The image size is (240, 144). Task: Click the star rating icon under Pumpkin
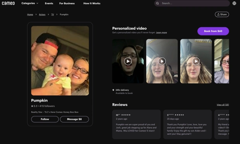coord(32,106)
